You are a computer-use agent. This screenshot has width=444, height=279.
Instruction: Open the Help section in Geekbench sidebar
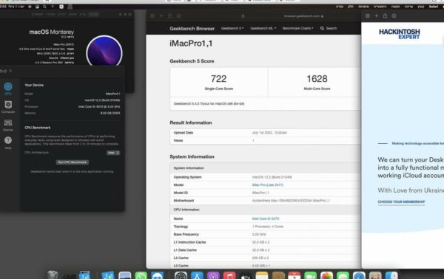pos(8,142)
